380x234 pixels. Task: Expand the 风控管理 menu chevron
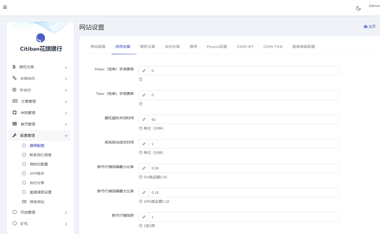point(66,213)
